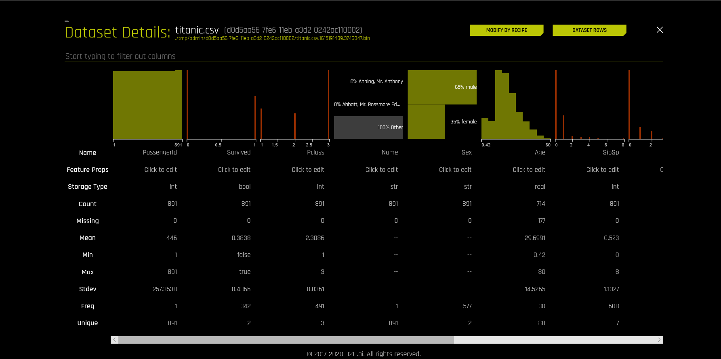Click the 100% Other name bar
Viewport: 721px width, 359px height.
[368, 127]
